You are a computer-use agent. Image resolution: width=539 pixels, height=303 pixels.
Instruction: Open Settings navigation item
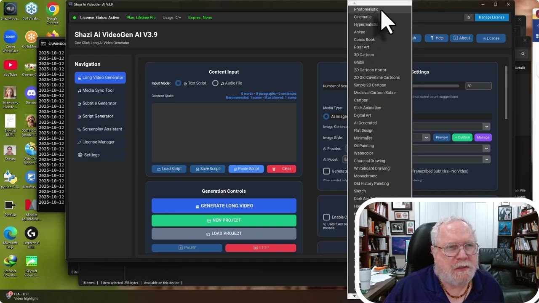tap(100, 155)
